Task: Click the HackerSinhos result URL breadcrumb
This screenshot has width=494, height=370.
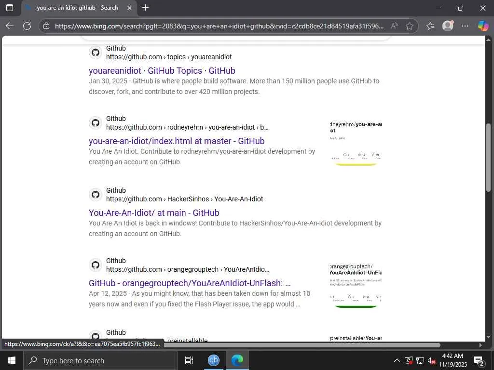Action: click(185, 199)
